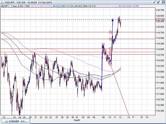Click the 120.500 price axis label
This screenshot has width=166, height=124.
click(160, 16)
